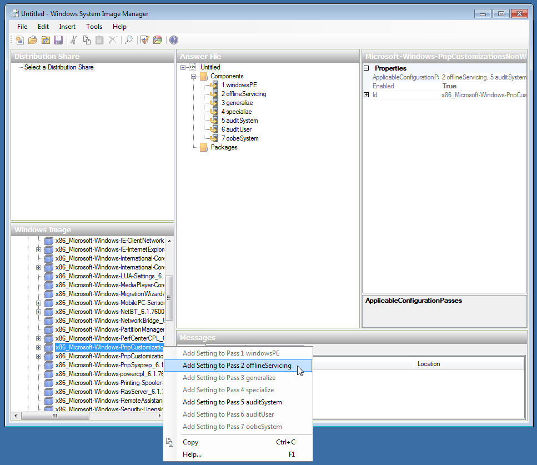This screenshot has height=465, width=537.
Task: Click the Packages folder icon
Action: click(x=204, y=147)
